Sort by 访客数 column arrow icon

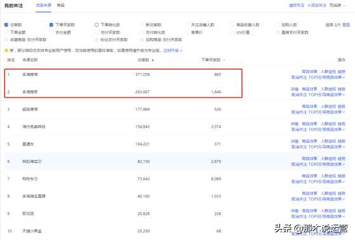click(153, 60)
